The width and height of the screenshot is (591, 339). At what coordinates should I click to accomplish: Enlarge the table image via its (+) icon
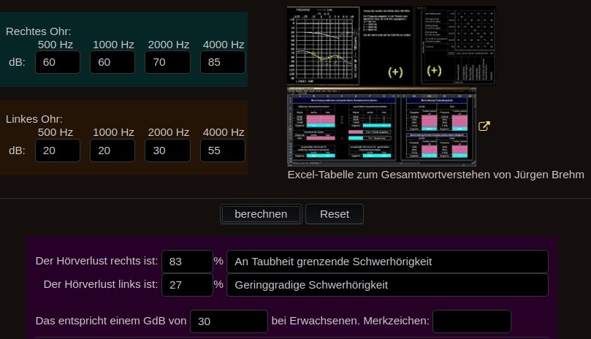click(434, 70)
